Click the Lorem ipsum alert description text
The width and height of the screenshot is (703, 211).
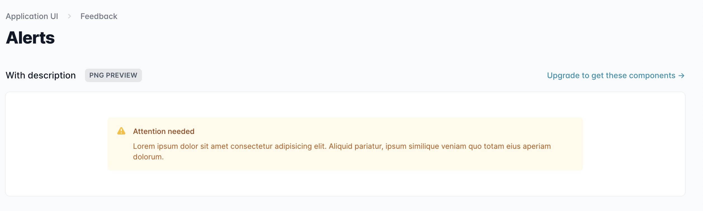click(x=342, y=152)
